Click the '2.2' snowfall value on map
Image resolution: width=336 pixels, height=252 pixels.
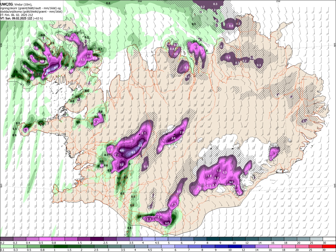(x=217, y=178)
